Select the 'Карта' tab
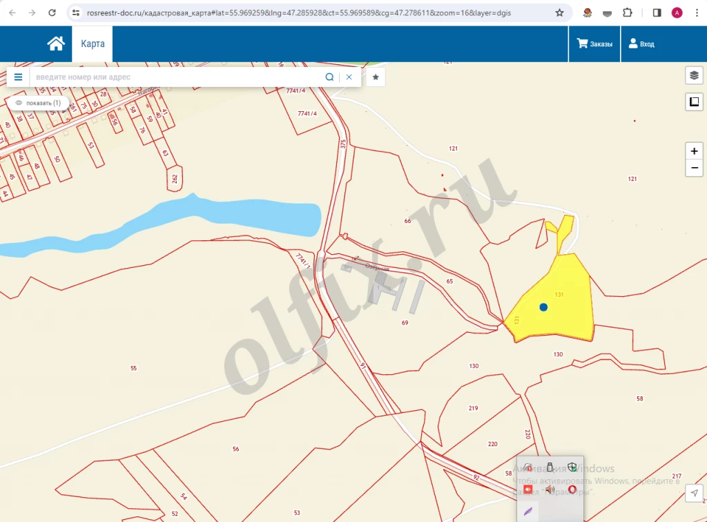 pos(93,43)
